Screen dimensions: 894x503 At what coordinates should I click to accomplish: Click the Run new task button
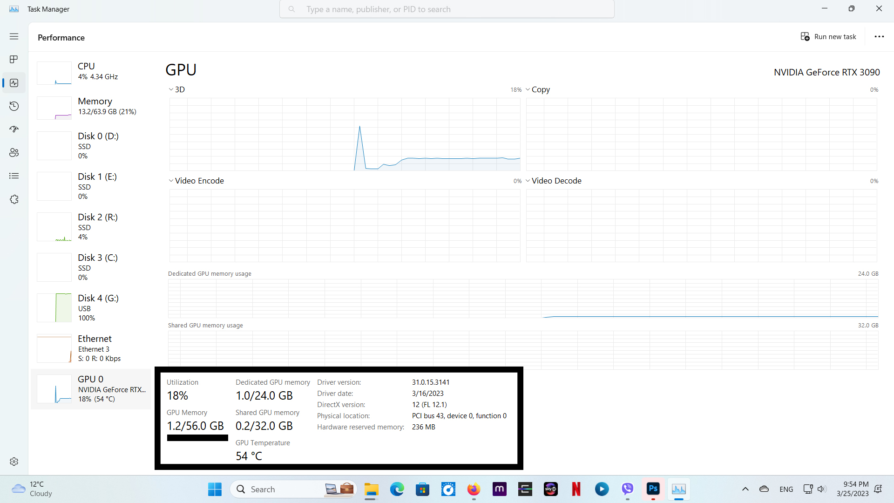click(x=829, y=36)
